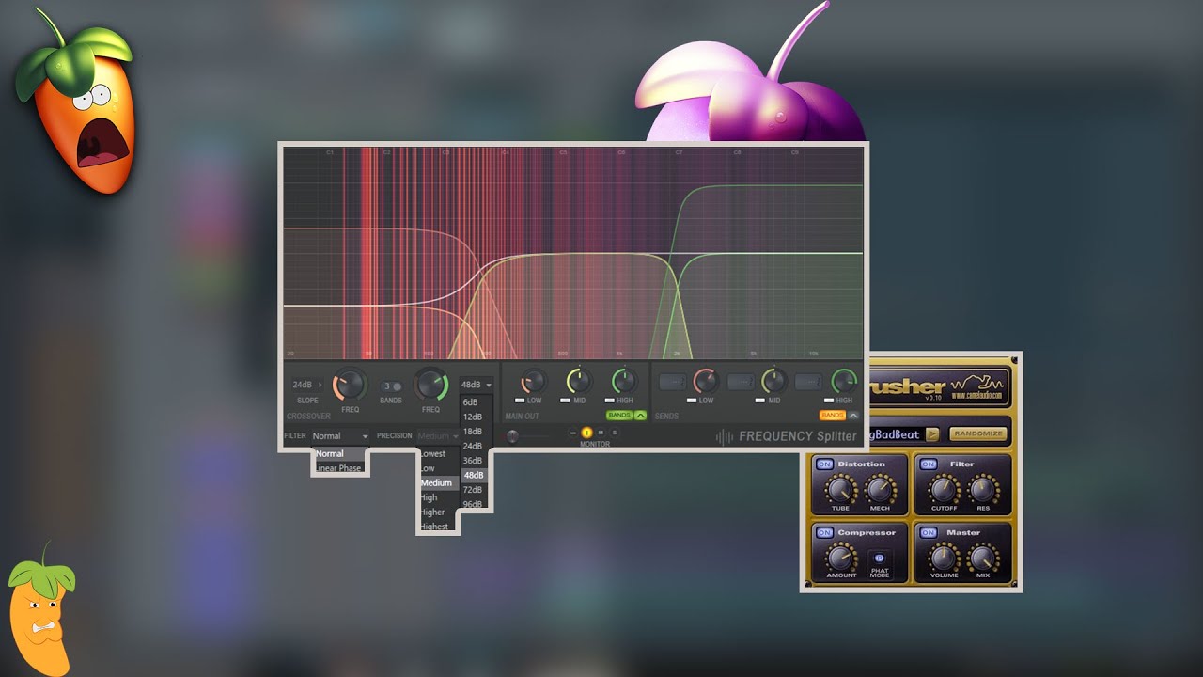The image size is (1203, 677).
Task: Select Low precision option
Action: (439, 468)
